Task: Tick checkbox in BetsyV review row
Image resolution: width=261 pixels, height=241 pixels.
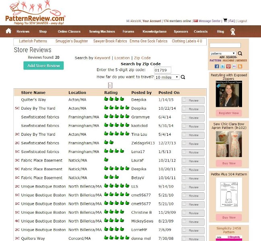Action: coord(184,178)
